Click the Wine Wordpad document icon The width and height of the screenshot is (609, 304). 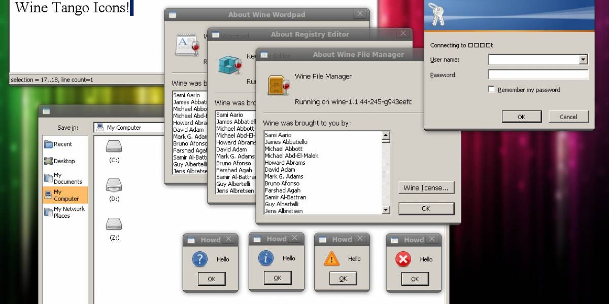187,44
